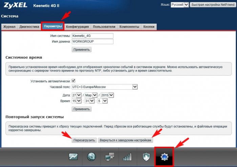The image size is (237, 167).
Task: Open the date day dropdown showing 27
Action: coord(77,95)
